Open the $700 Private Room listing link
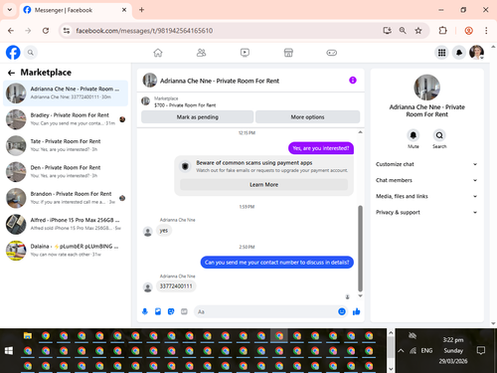 point(185,105)
